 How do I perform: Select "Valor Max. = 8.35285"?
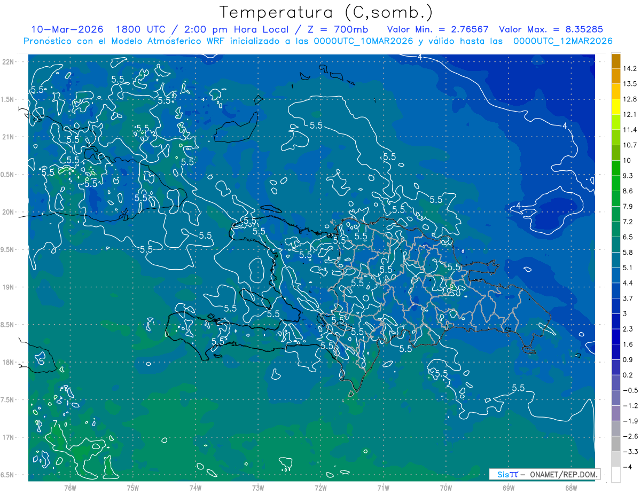tap(551, 29)
